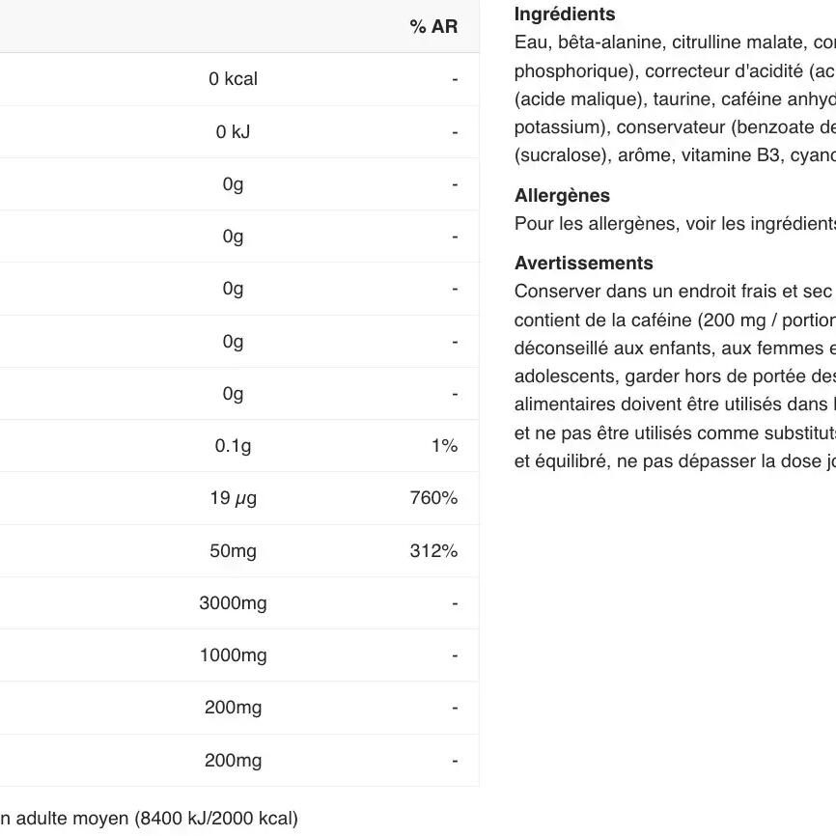Viewport: 836px width, 836px height.
Task: Select the '3000mg' amount cell
Action: 233,603
